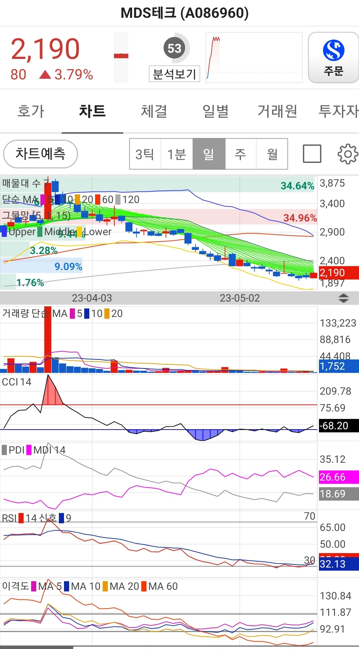This screenshot has width=359, height=649.
Task: Open the 투자자 tab
Action: point(338,111)
